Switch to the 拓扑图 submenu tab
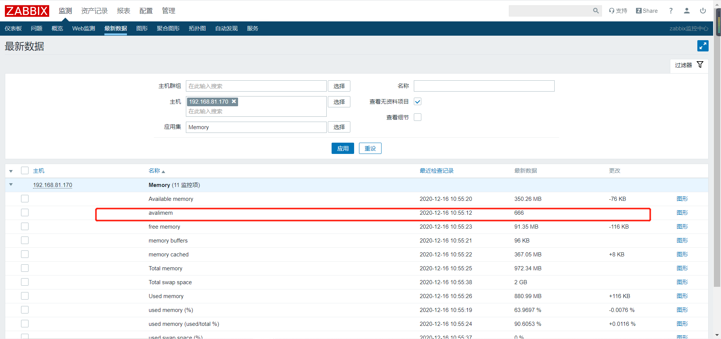The height and width of the screenshot is (339, 721). [x=197, y=29]
